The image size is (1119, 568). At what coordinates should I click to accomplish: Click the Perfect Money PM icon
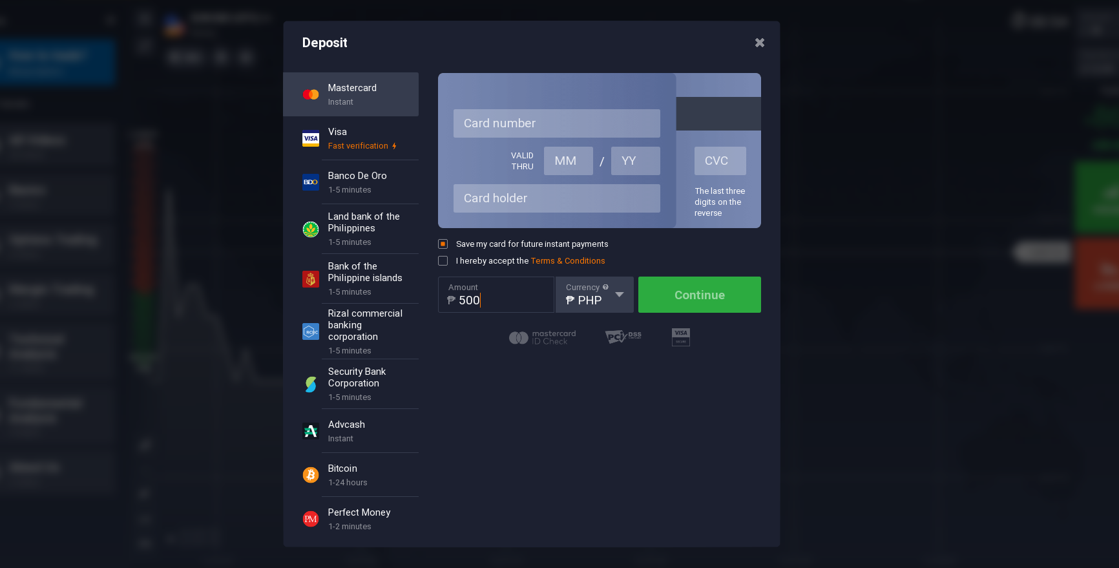click(311, 519)
